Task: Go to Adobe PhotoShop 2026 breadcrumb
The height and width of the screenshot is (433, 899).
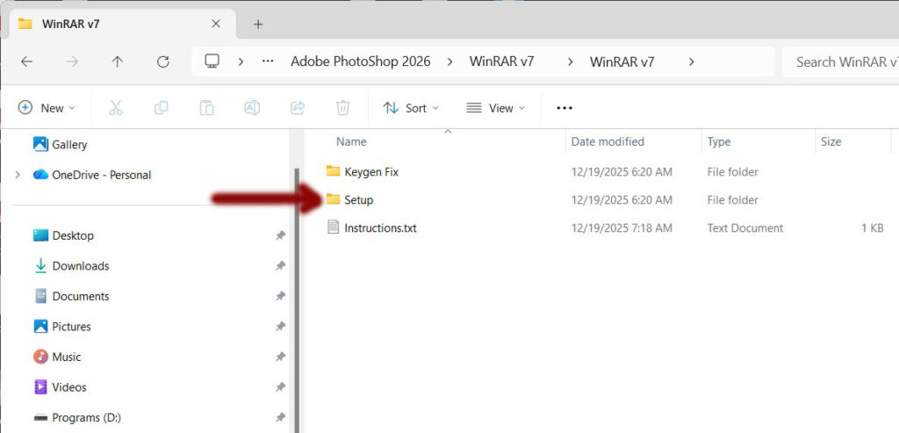Action: click(x=360, y=61)
